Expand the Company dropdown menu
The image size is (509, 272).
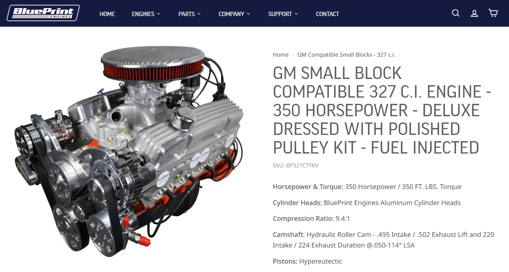tap(235, 14)
